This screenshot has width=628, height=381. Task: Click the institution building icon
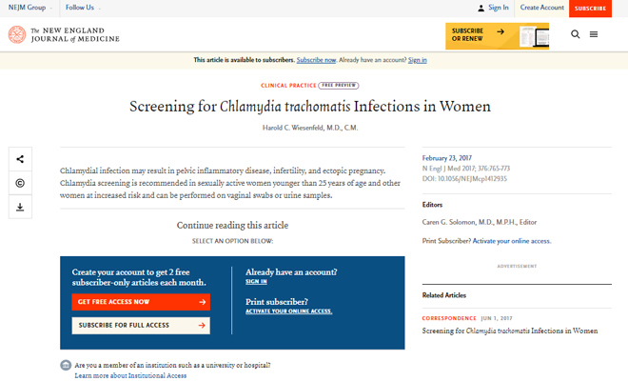[66, 365]
